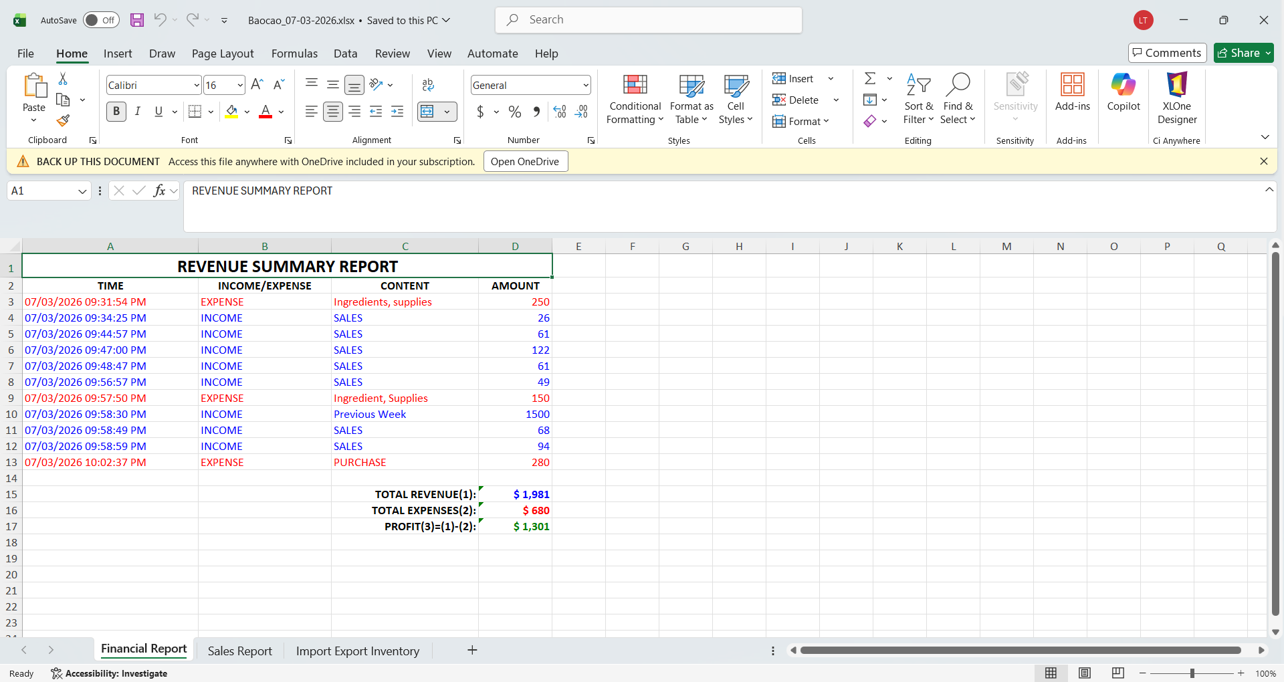Click the AutoSum icon

pyautogui.click(x=871, y=78)
